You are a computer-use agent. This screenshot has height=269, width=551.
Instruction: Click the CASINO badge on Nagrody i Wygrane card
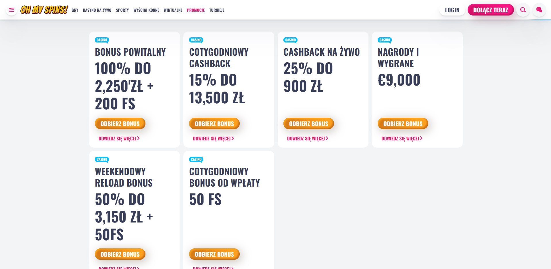pos(385,40)
